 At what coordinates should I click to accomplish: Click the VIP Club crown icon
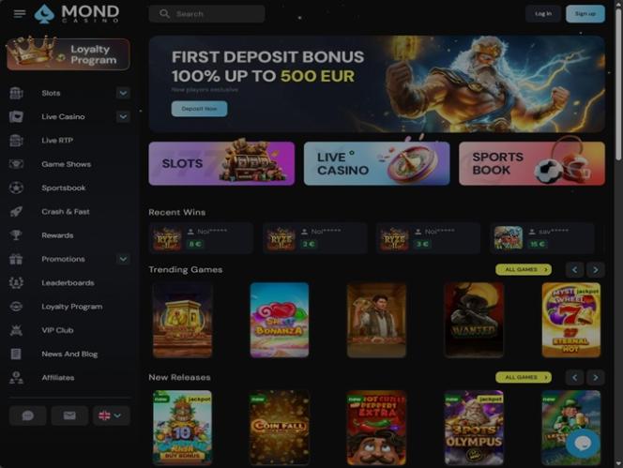[16, 330]
